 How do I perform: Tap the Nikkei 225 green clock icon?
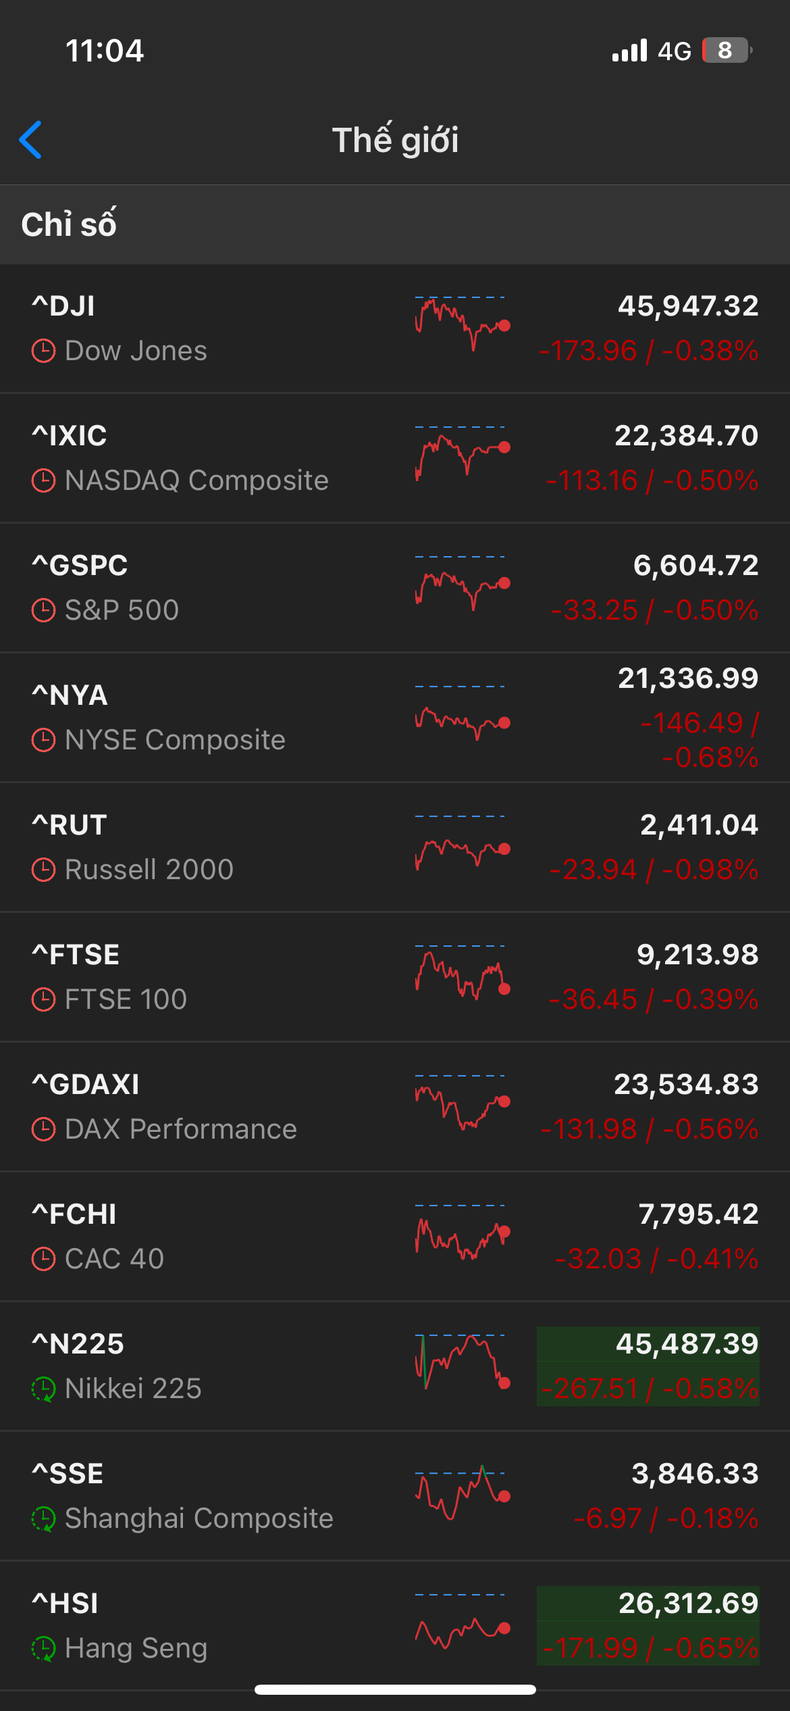click(44, 1389)
